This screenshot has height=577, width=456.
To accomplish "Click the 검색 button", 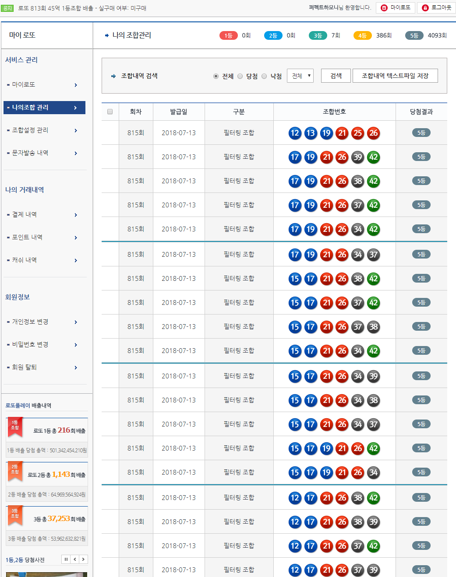I will tap(336, 76).
